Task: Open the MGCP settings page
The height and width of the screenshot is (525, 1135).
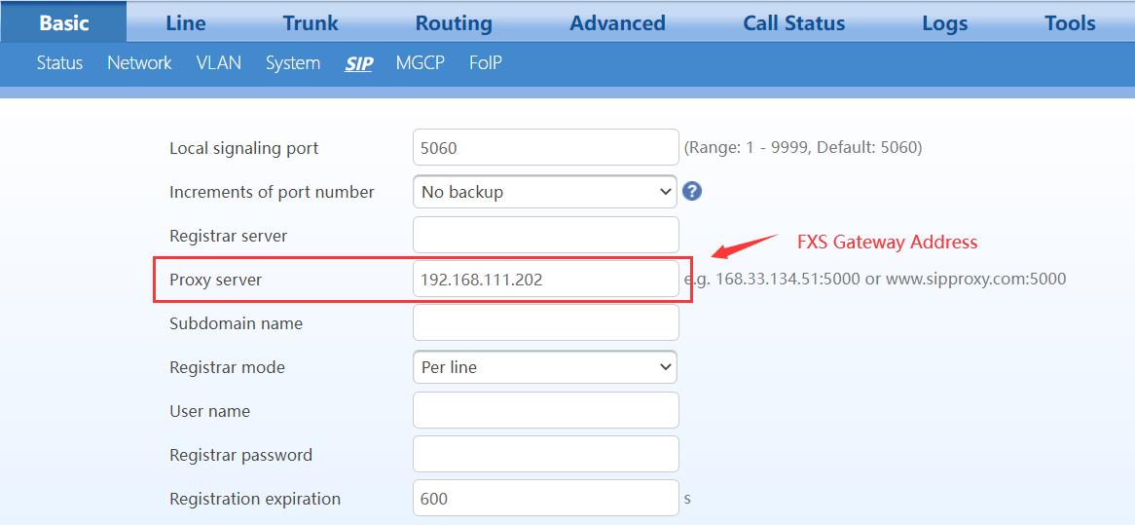Action: point(420,63)
